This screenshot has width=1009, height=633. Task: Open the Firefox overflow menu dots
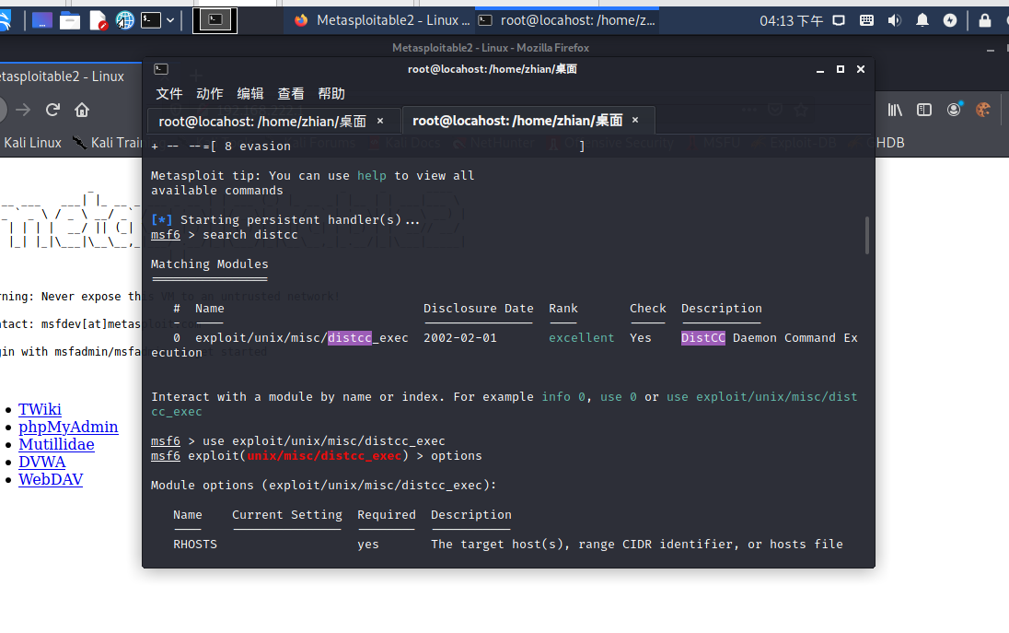pos(749,109)
